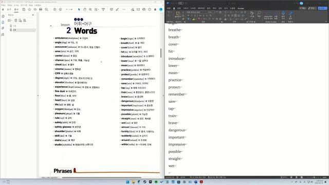Open Word's 파일 tab

tap(169, 8)
